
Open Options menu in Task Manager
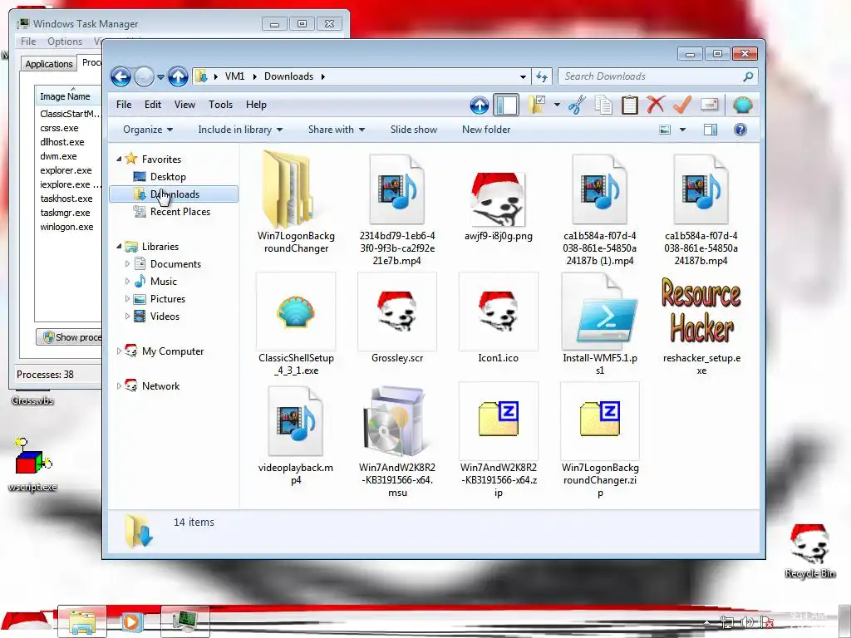click(65, 42)
